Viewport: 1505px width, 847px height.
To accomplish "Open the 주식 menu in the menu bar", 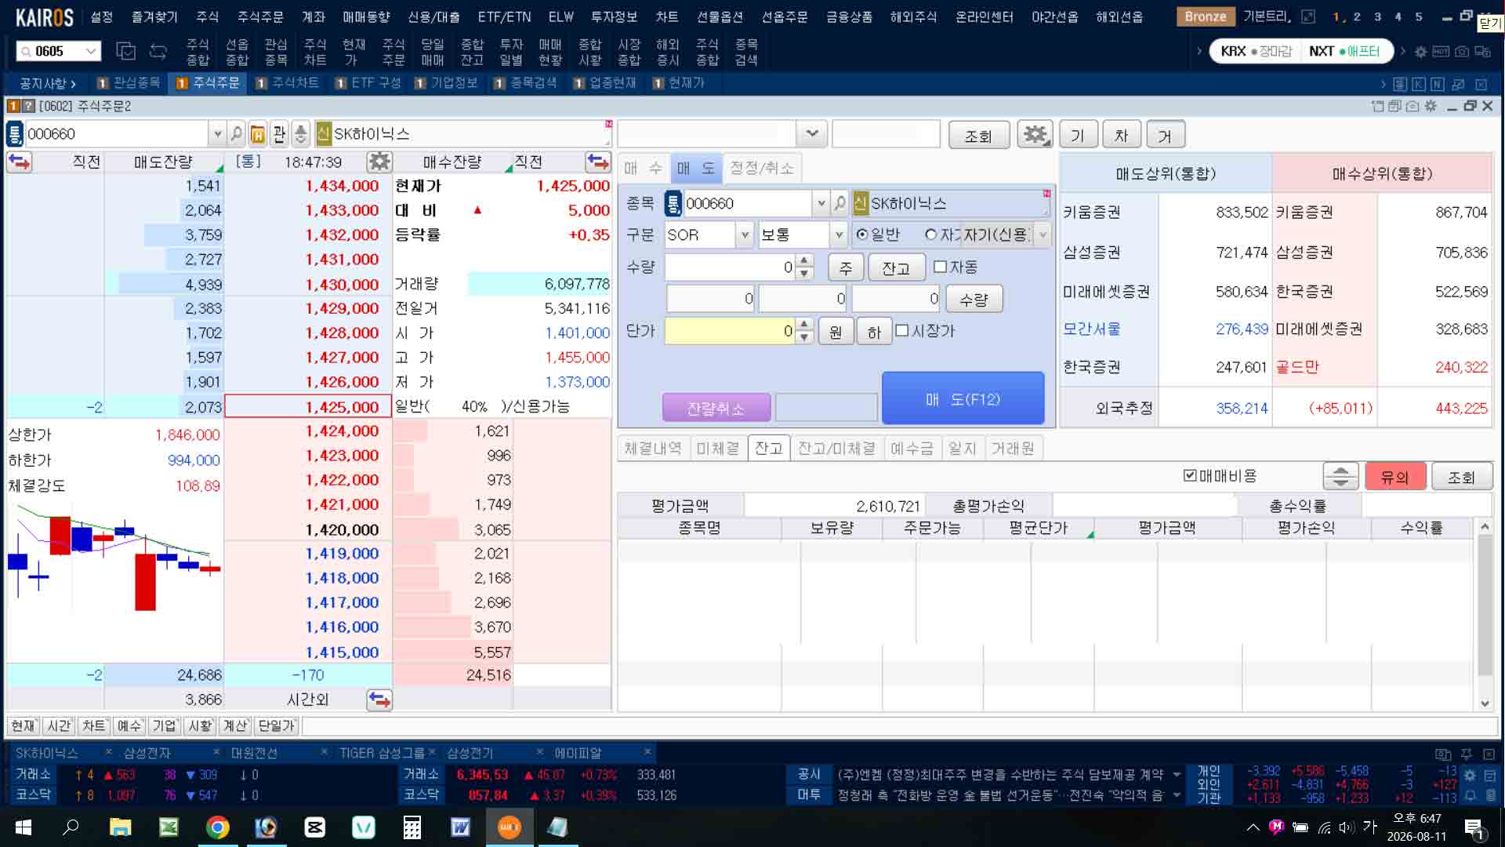I will [x=207, y=16].
